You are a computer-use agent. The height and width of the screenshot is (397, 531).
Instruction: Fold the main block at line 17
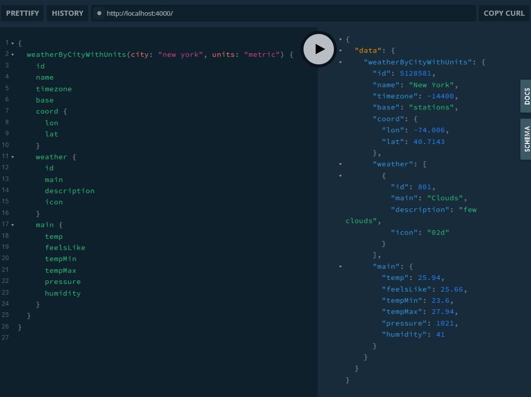click(x=13, y=225)
